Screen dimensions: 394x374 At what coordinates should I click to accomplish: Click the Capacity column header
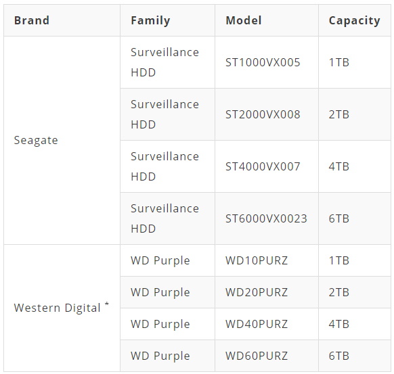click(354, 20)
